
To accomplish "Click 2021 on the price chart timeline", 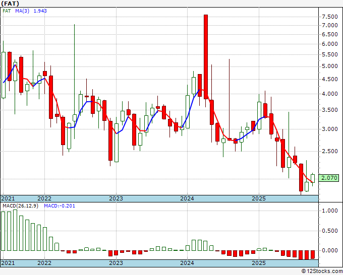I will [8, 198].
